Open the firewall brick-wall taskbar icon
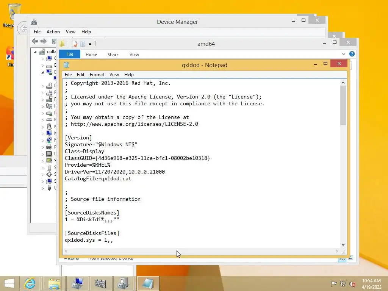 [101, 283]
